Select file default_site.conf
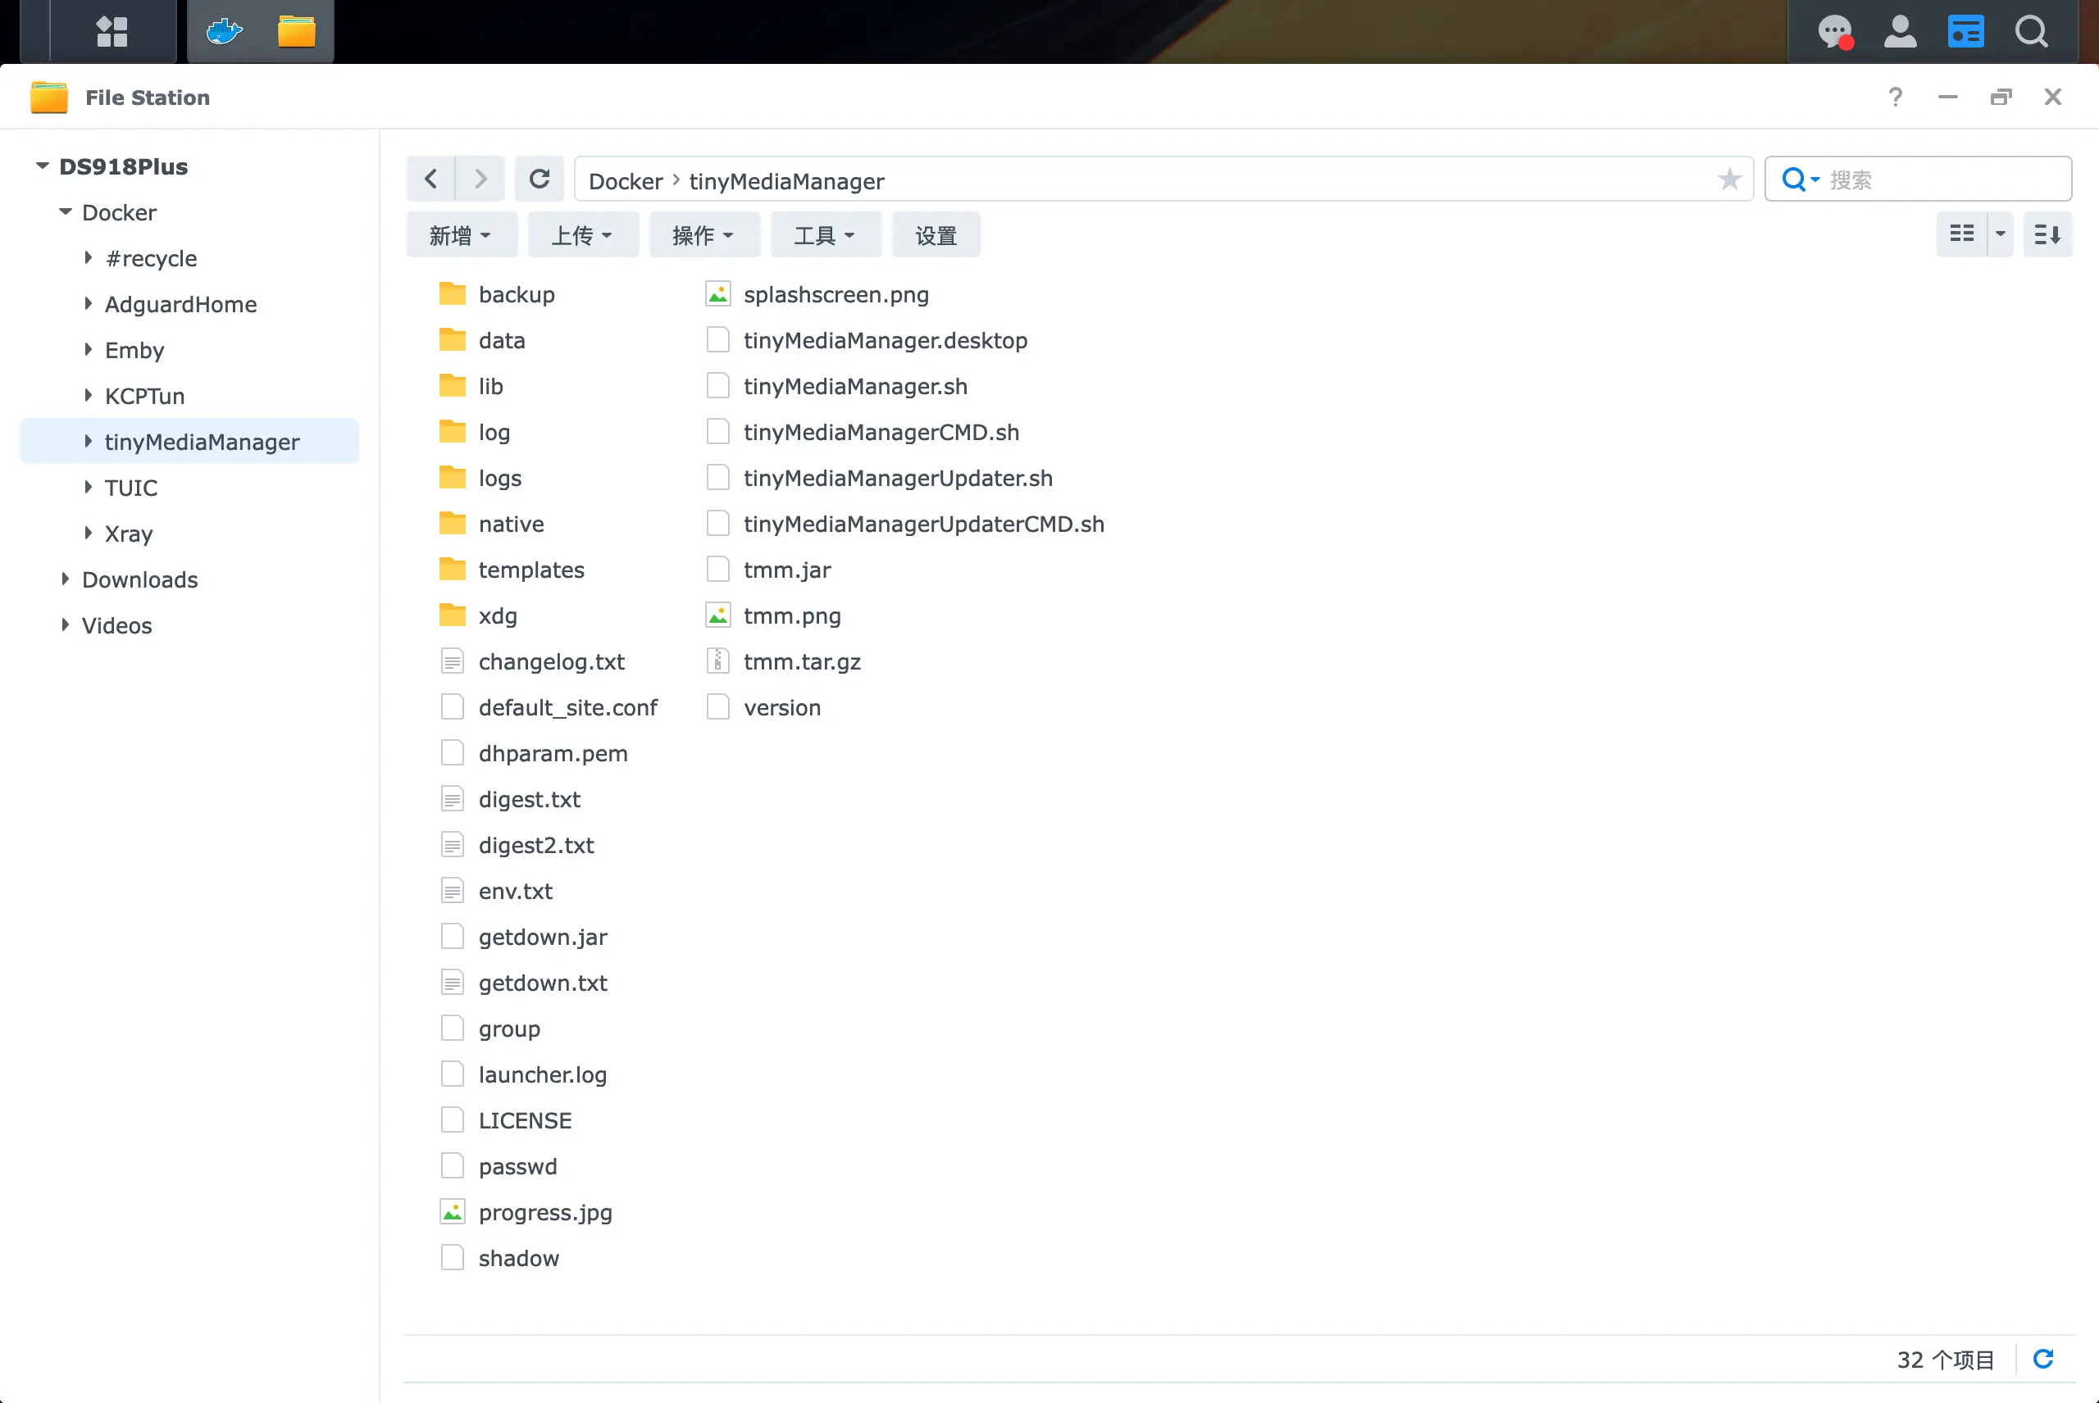The width and height of the screenshot is (2099, 1403). (x=567, y=708)
